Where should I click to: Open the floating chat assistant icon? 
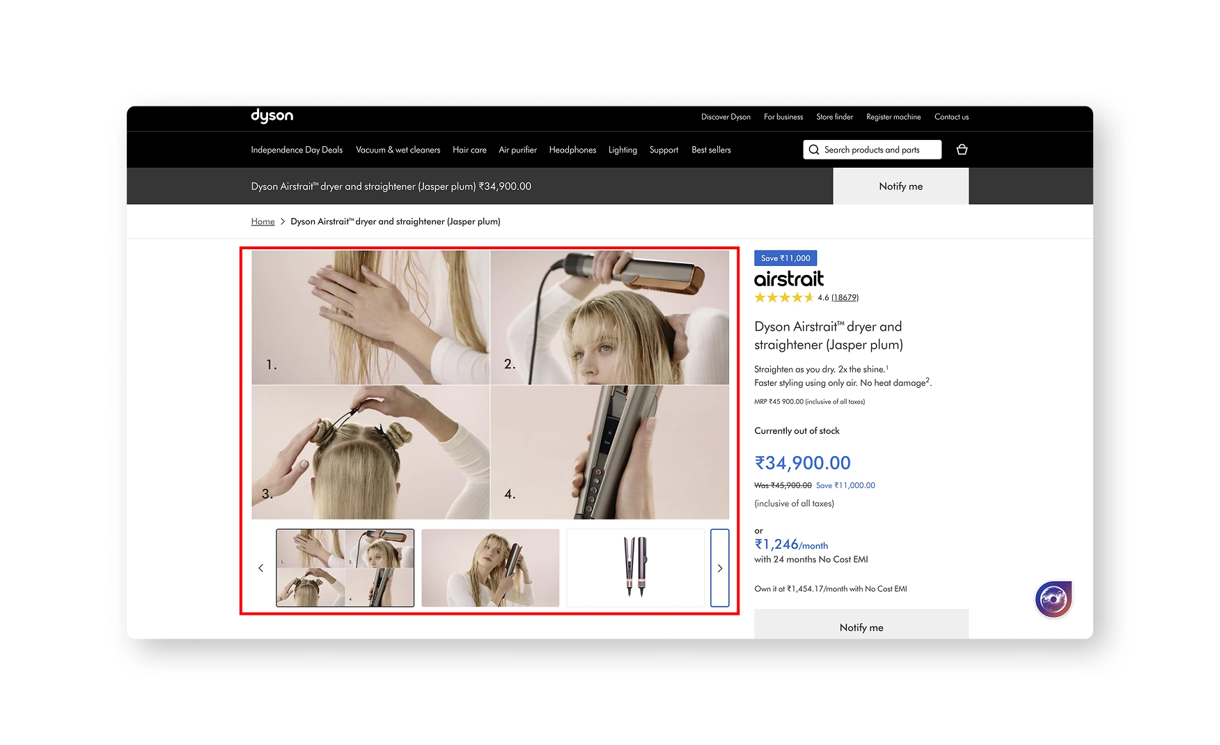click(1053, 599)
